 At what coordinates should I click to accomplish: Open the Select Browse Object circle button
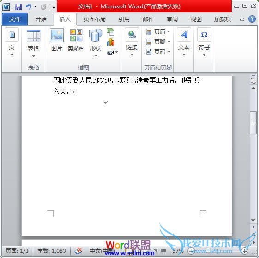point(253,234)
